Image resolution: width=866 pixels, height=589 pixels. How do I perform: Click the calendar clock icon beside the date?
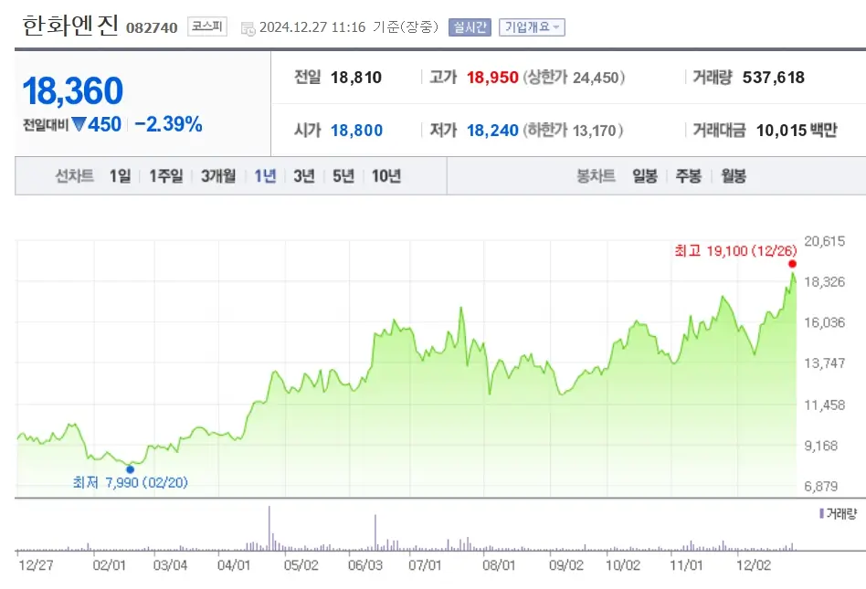pos(248,28)
